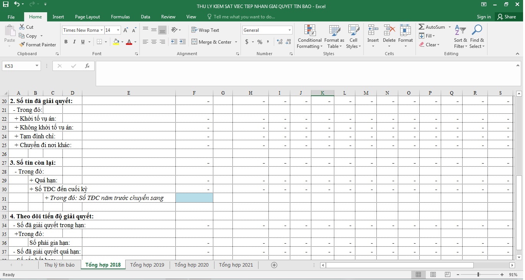Toggle Italic formatting
The height and width of the screenshot is (280, 525).
(74, 42)
